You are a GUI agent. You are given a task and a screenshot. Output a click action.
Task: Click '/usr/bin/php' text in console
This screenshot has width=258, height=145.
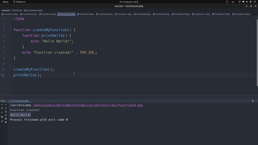pyautogui.click(x=21, y=105)
